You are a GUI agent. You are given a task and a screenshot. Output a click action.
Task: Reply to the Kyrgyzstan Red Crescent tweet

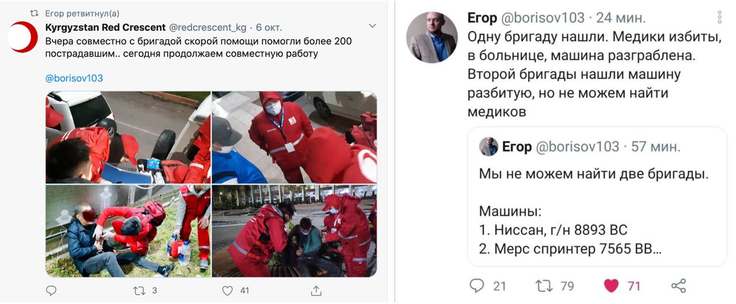pos(51,291)
